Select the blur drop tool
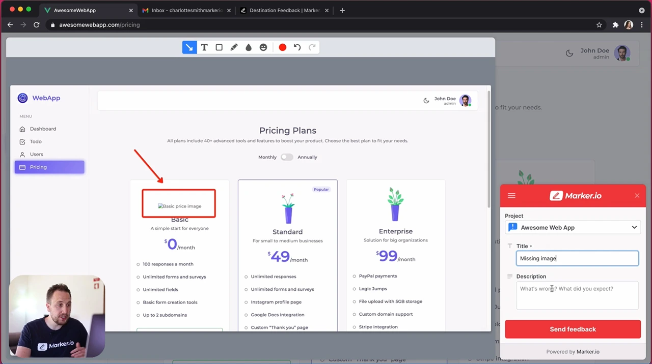 tap(249, 47)
